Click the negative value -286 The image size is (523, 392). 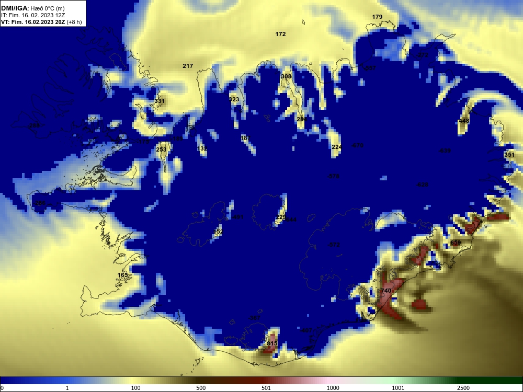[x=39, y=203]
